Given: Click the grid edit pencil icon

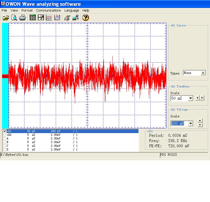Looking at the screenshot, I should [41, 18].
